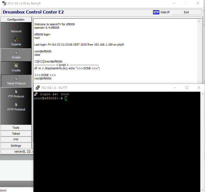Switch to the Tools section

point(16,128)
